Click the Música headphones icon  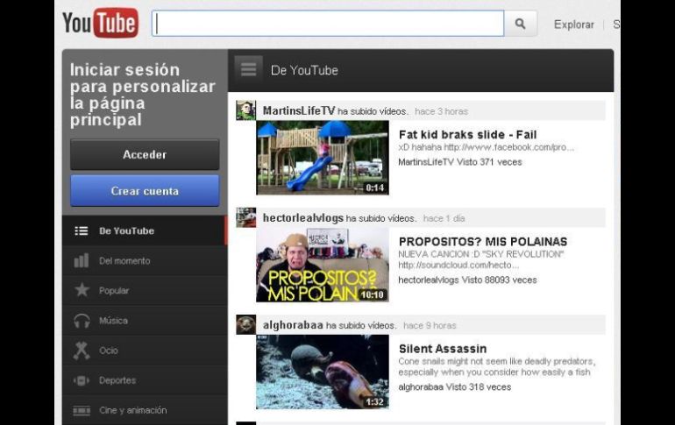pos(82,321)
